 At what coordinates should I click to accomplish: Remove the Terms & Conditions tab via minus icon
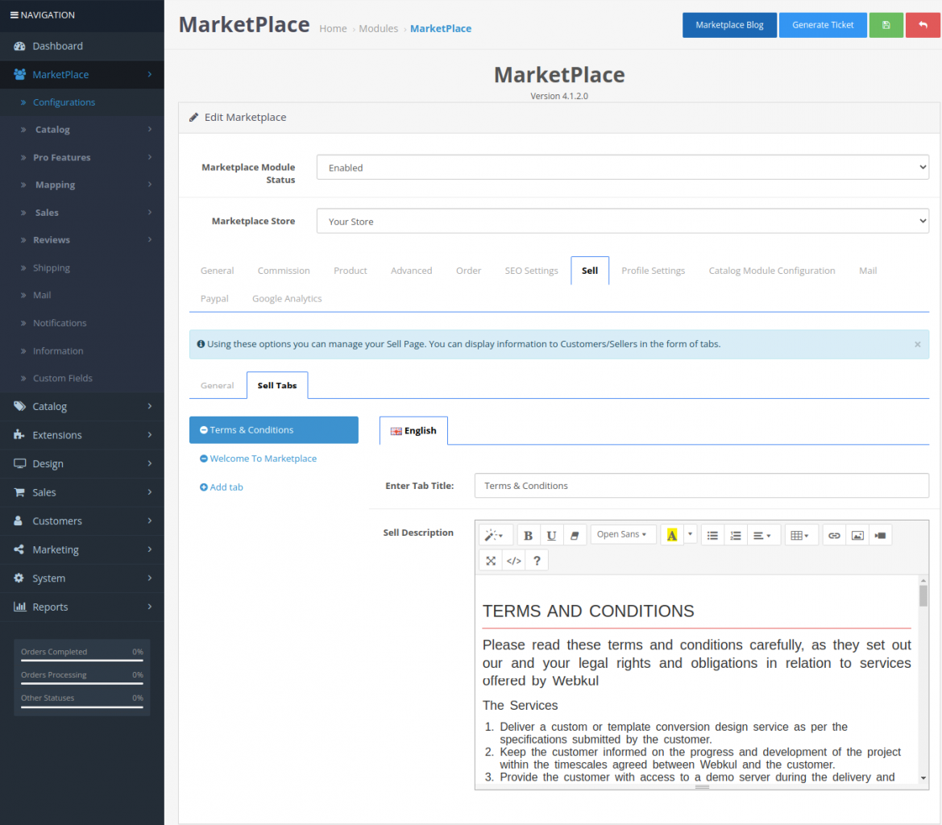point(204,430)
